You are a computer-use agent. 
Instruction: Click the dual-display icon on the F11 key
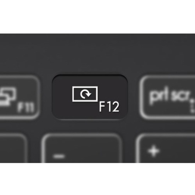(x=7, y=96)
